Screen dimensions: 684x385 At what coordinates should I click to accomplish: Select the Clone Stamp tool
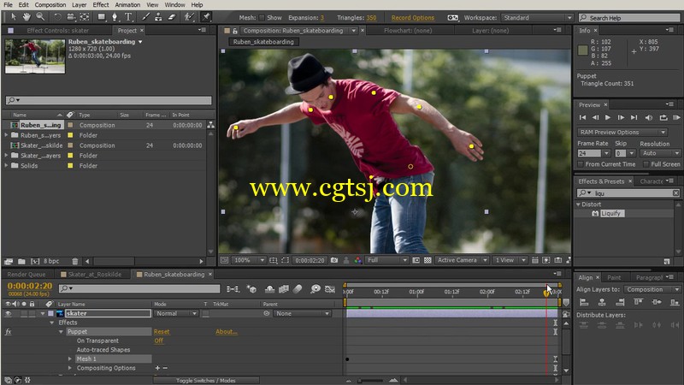(x=158, y=16)
